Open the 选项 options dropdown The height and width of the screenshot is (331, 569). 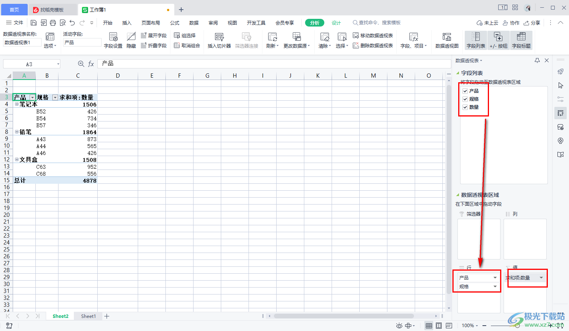tap(50, 46)
